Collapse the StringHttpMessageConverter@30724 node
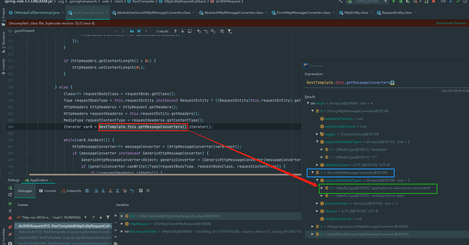469x245 pixels. [312, 111]
